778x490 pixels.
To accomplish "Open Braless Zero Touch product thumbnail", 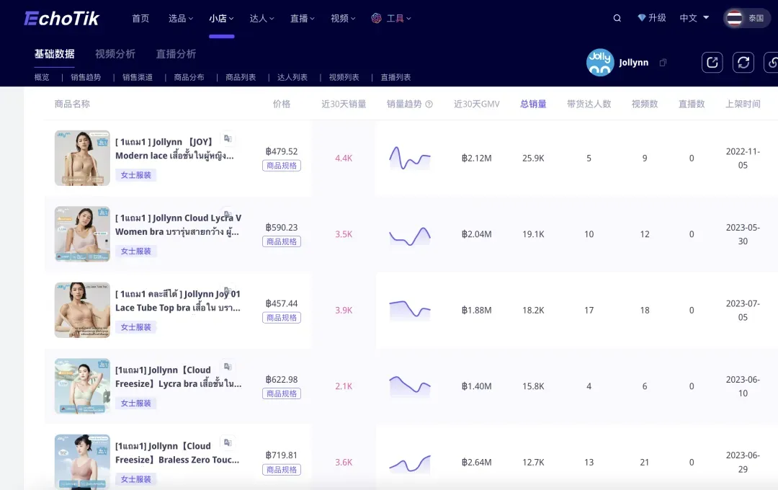I will (x=82, y=462).
